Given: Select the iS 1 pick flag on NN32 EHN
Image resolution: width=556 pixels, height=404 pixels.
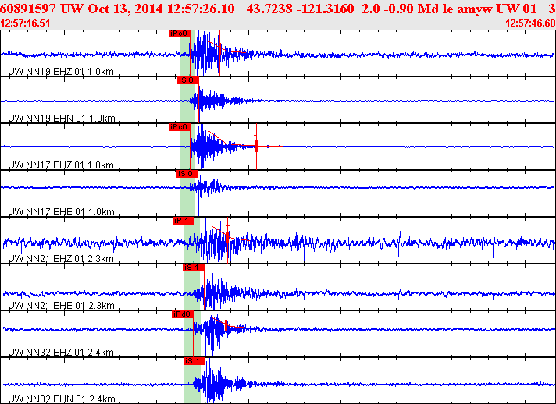Looking at the screenshot, I should (194, 361).
